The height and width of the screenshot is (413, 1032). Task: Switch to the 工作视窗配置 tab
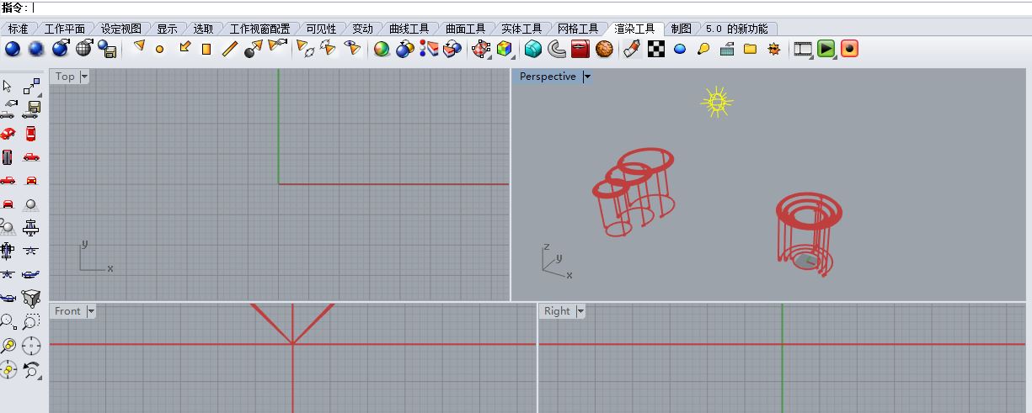point(259,29)
